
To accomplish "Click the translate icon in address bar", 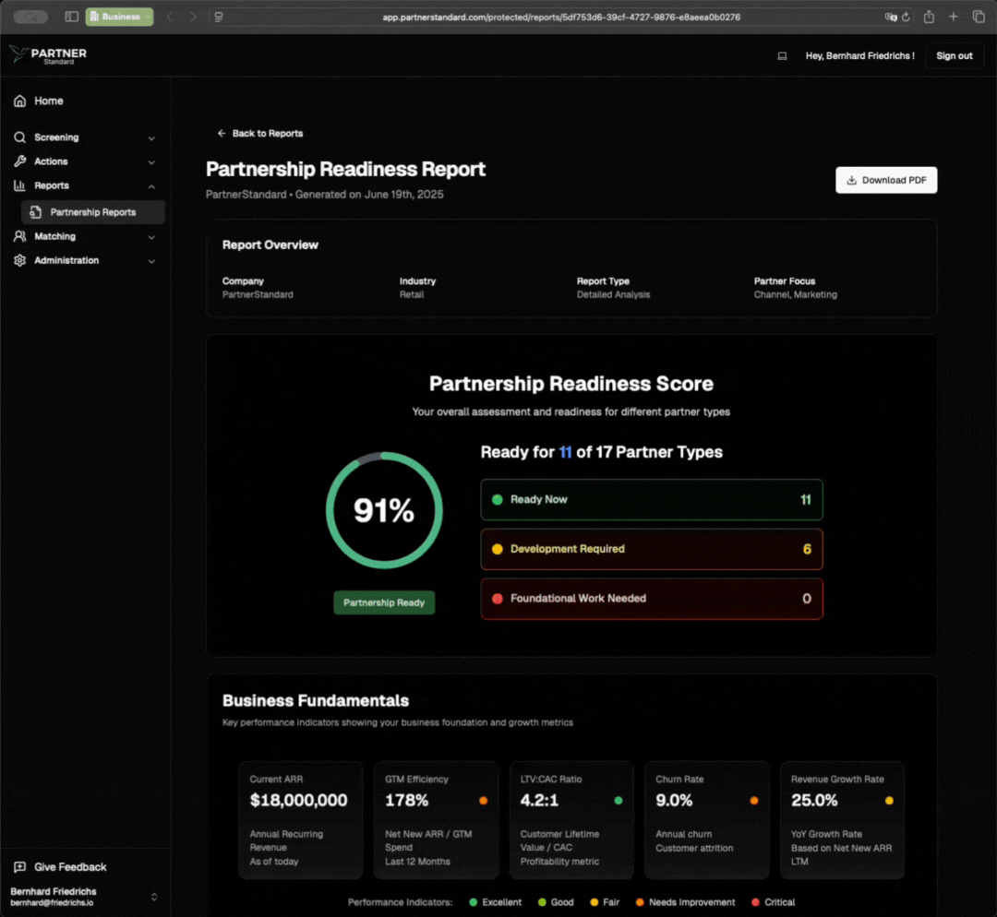I will [890, 17].
